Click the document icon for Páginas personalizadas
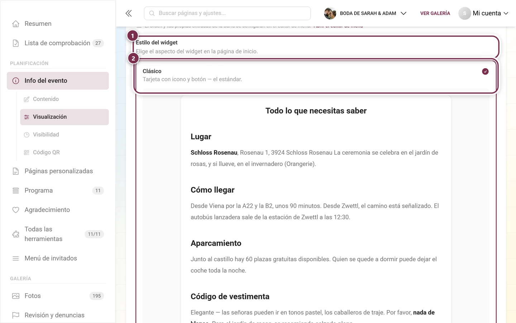 16,171
